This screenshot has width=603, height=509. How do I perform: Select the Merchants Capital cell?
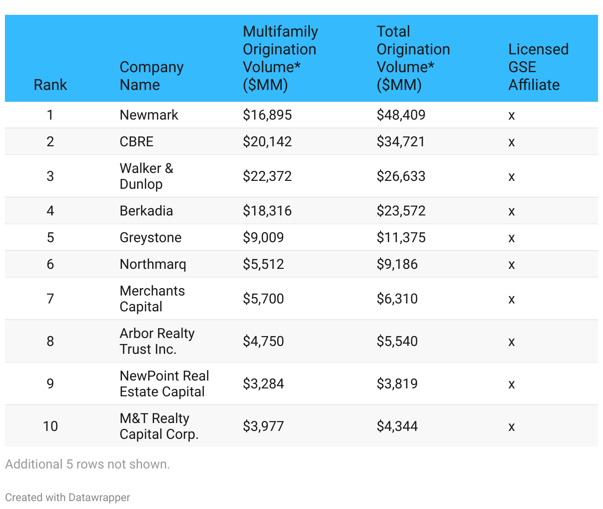[x=152, y=298]
